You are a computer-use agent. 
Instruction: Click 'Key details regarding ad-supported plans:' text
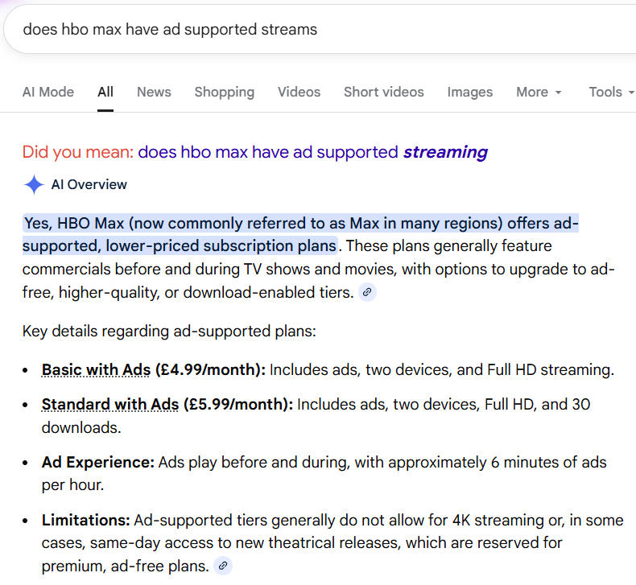coord(169,332)
